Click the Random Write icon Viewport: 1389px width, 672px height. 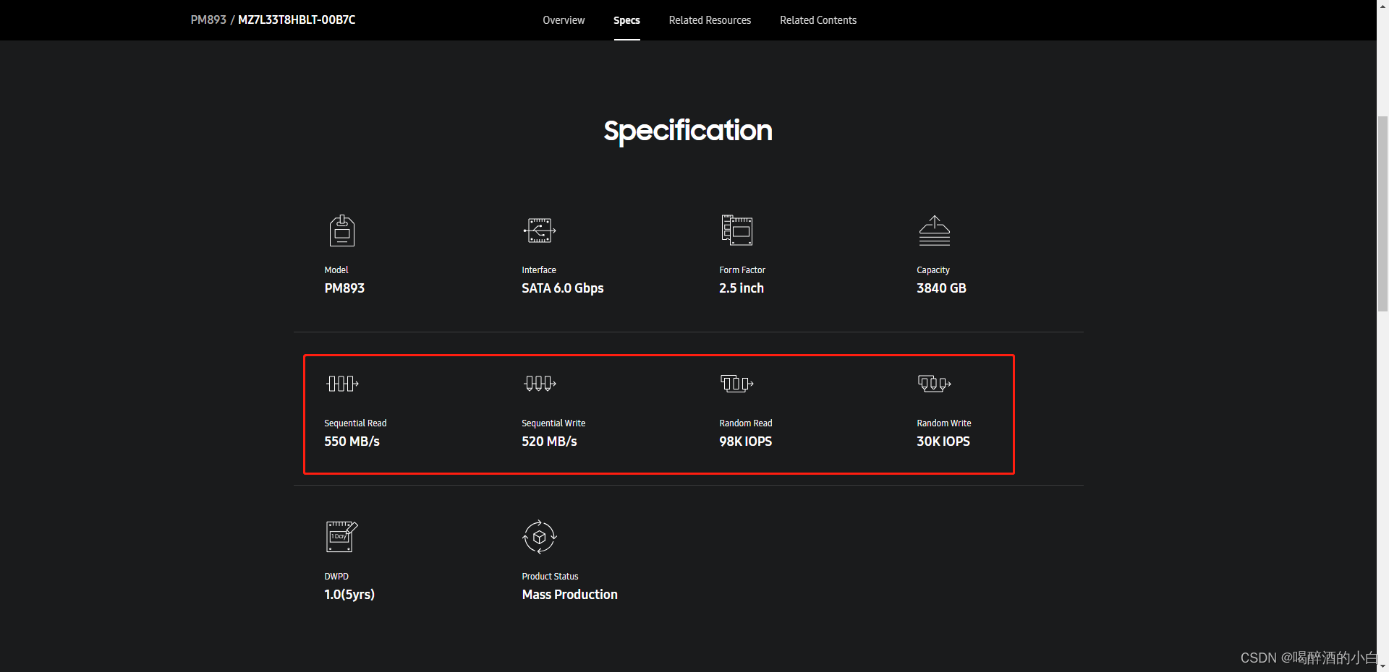pyautogui.click(x=935, y=383)
